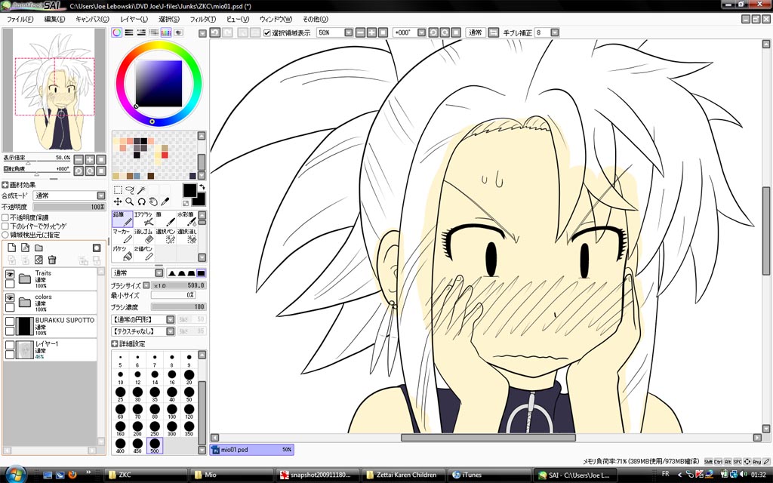Delete the layer with trash icon
Viewport: 773px width, 483px height.
52,260
